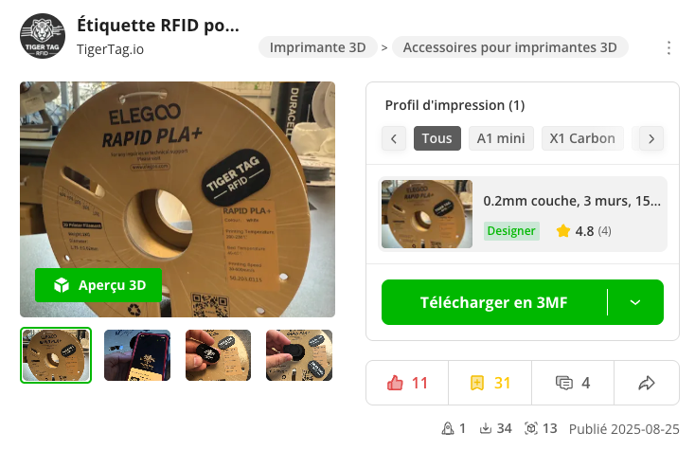Show next printer filters with right chevron
Image resolution: width=695 pixels, height=450 pixels.
click(x=651, y=138)
